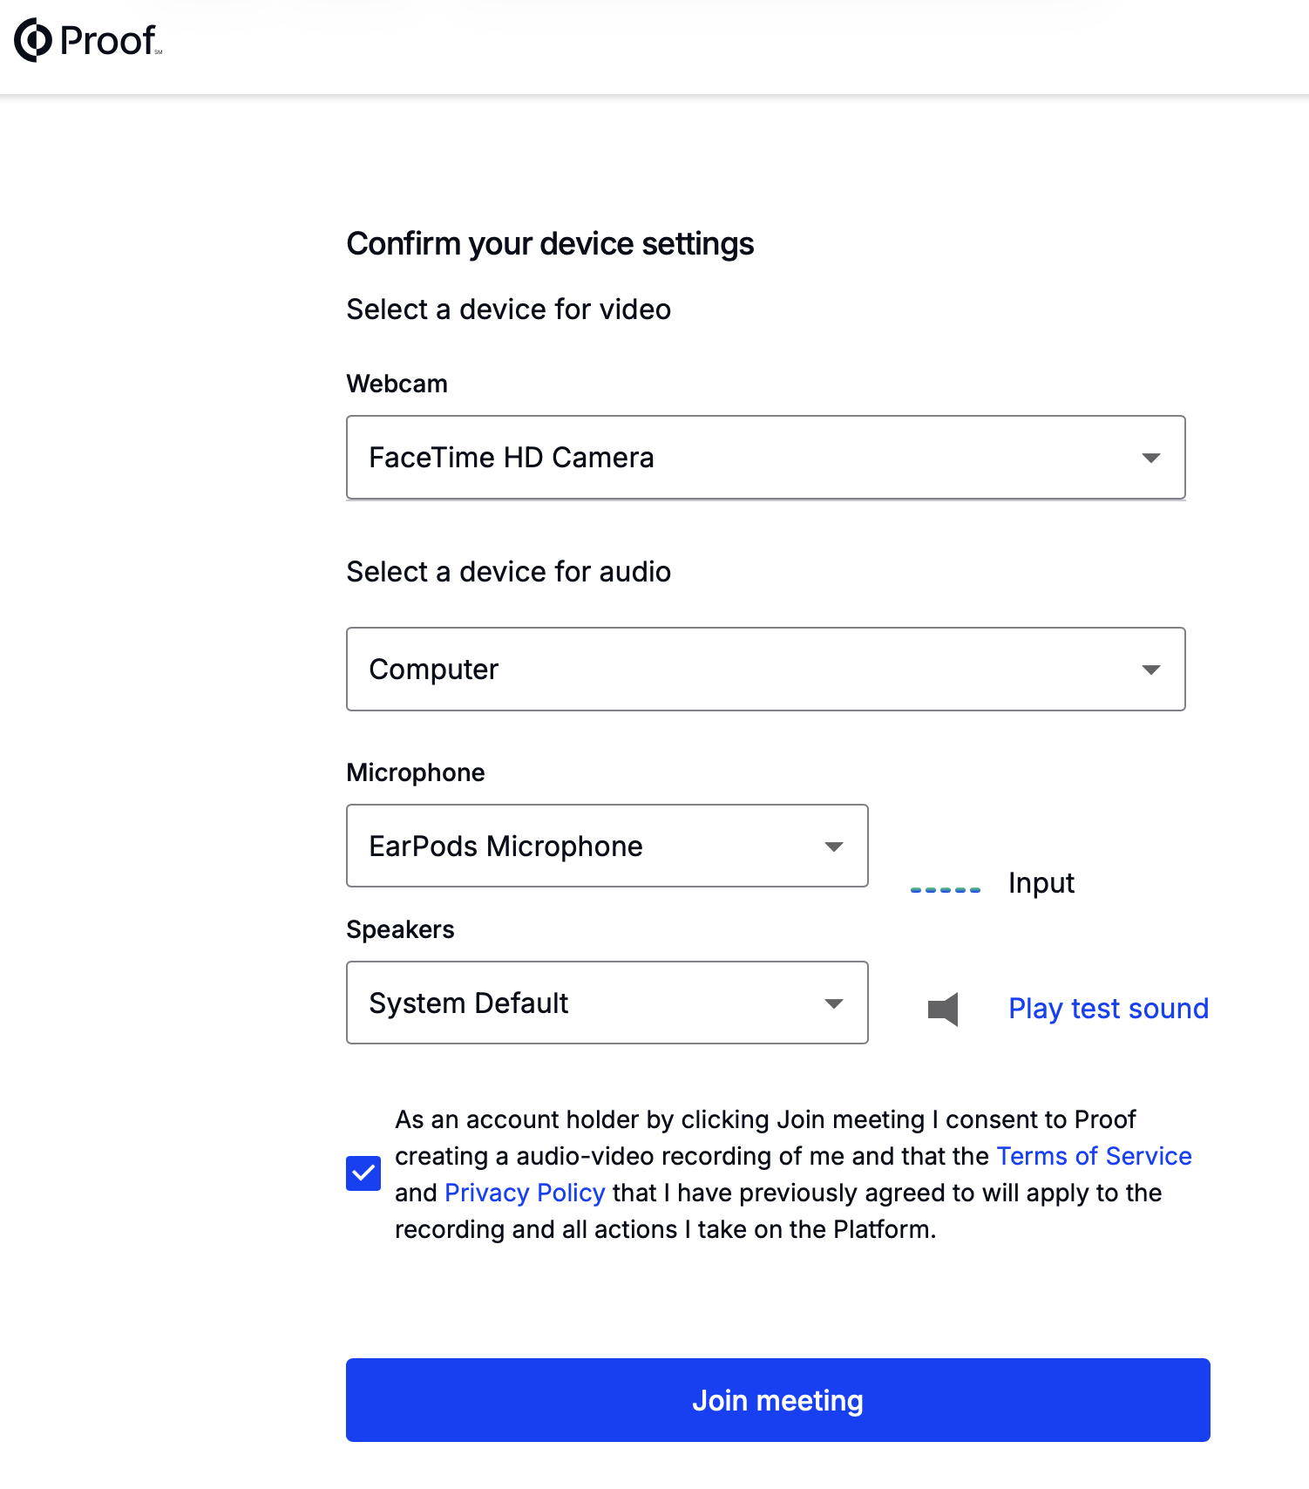Screen dimensions: 1309x1489
Task: Click the Microphone label
Action: coord(416,772)
